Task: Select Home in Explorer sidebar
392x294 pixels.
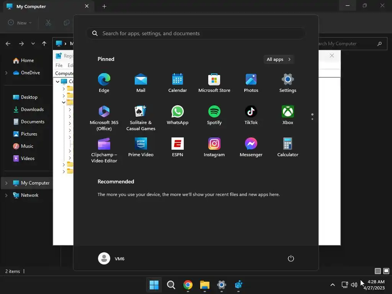Action: [x=23, y=60]
